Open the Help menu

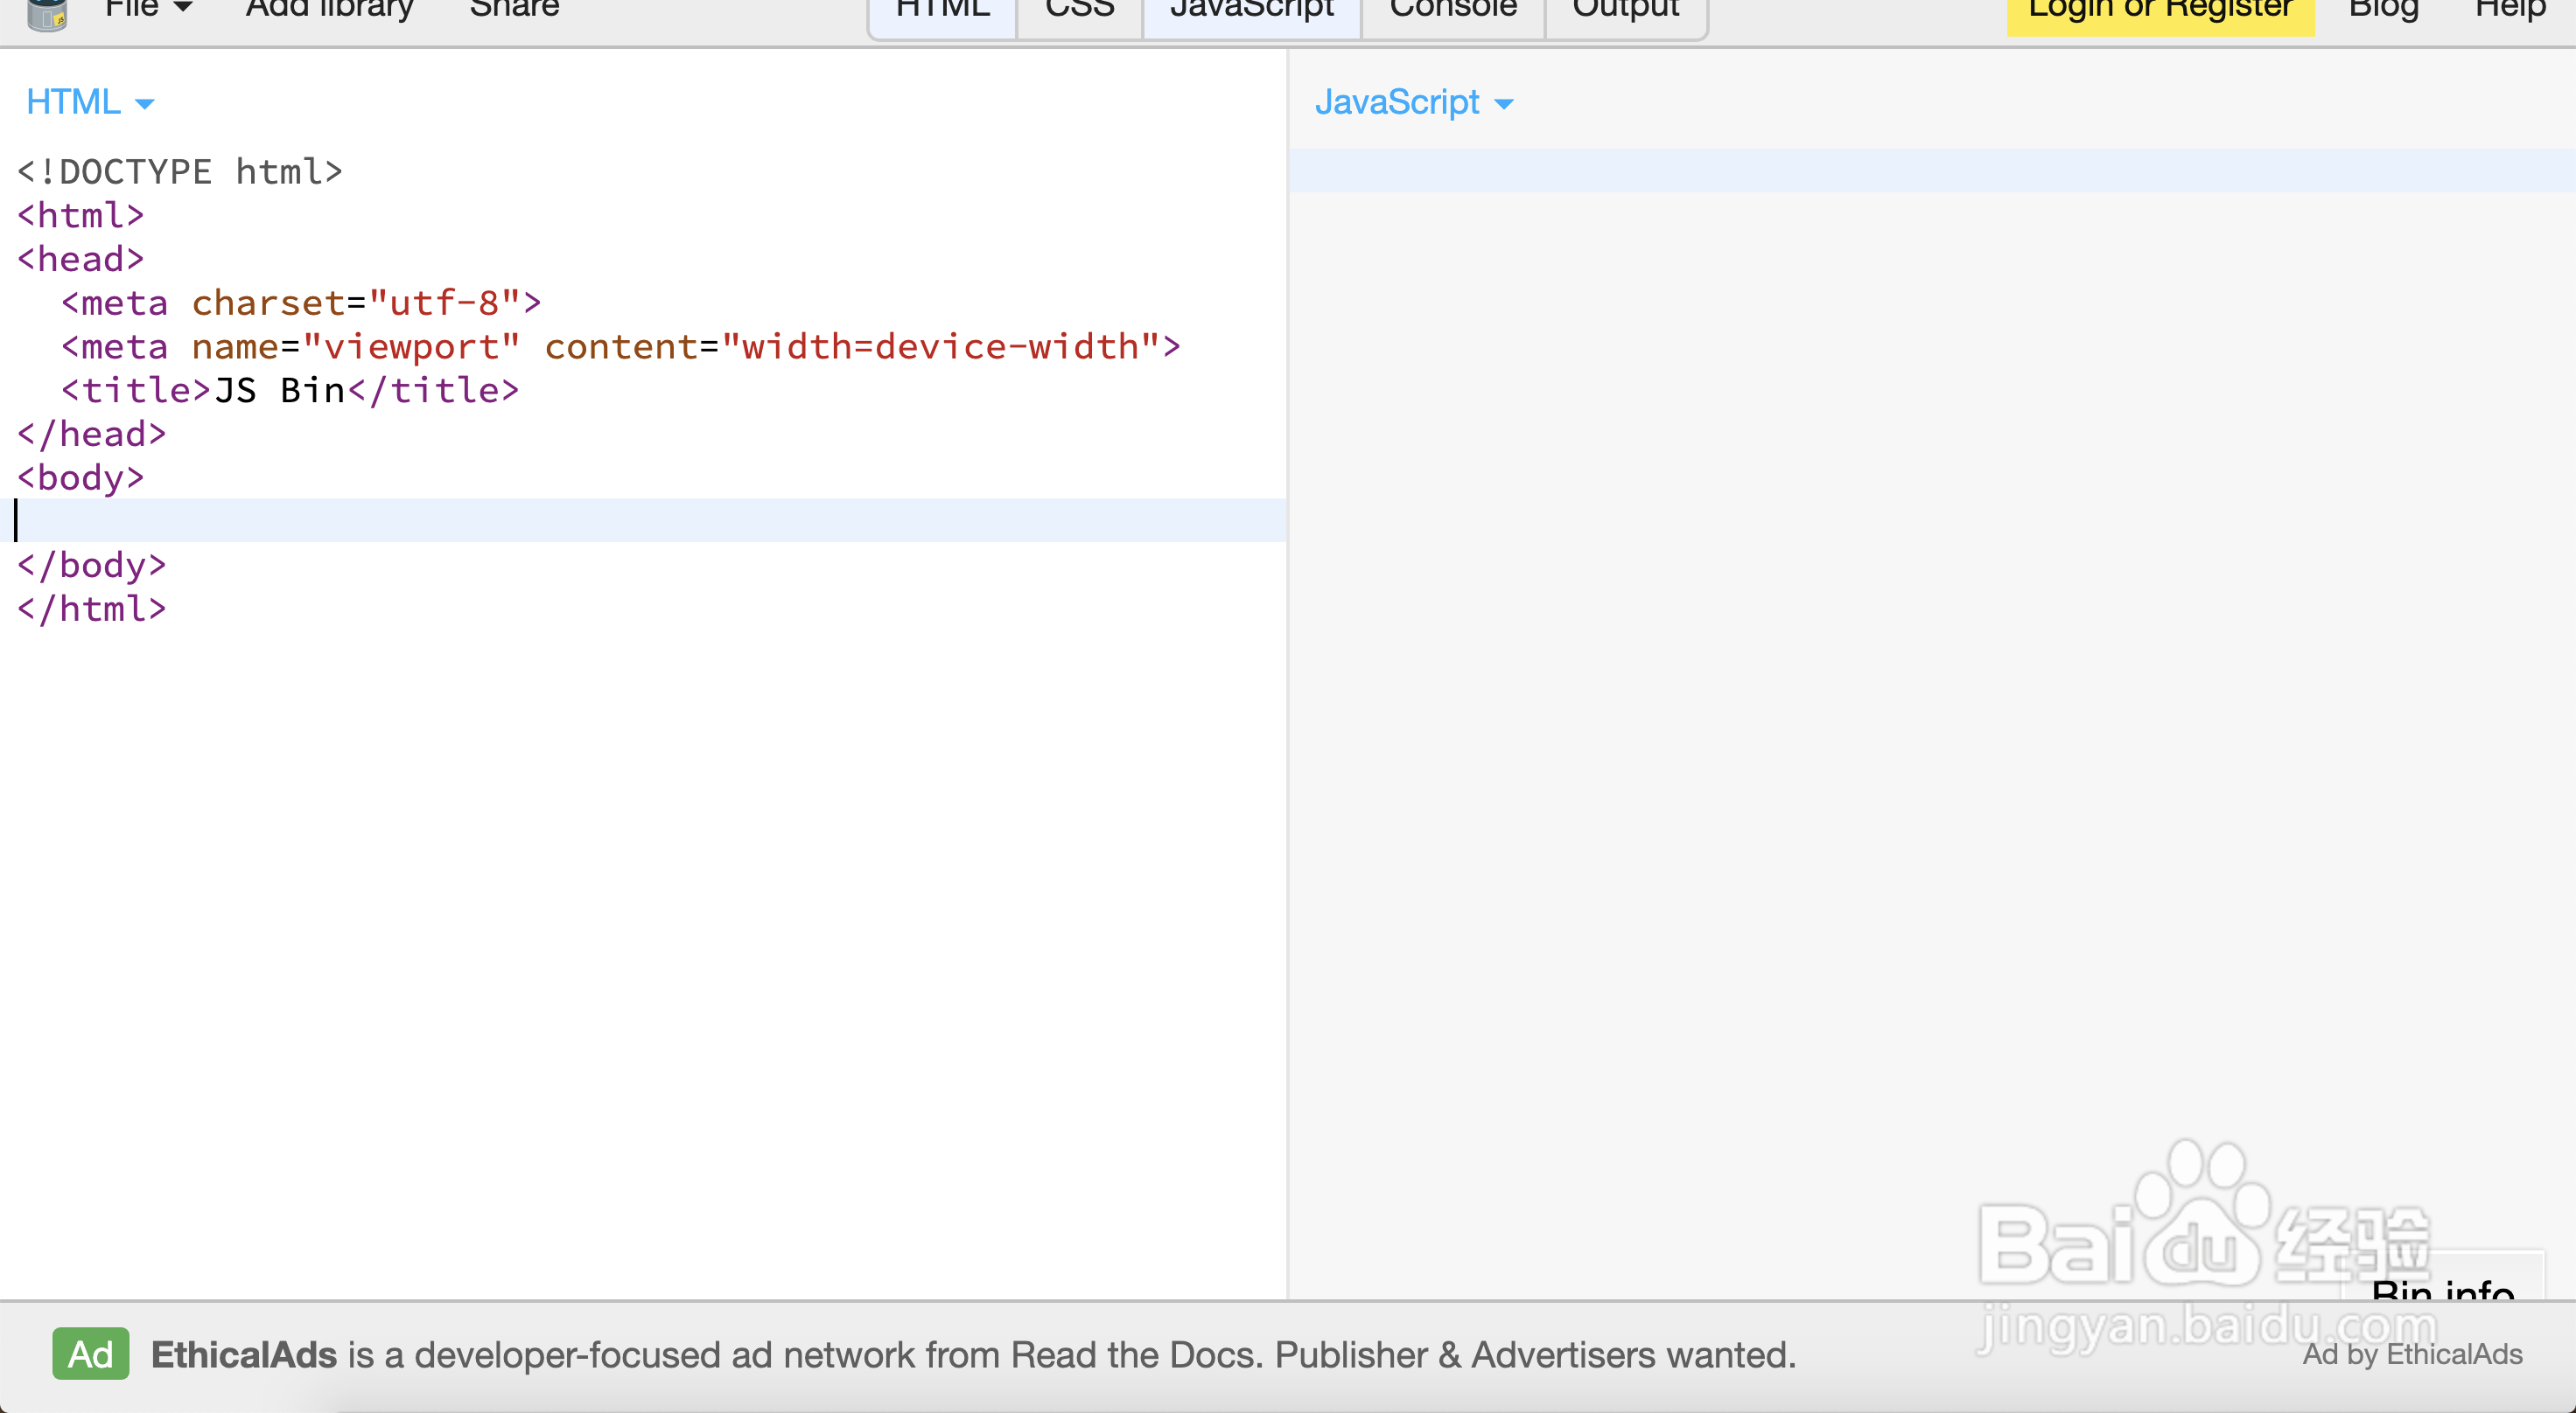[x=2510, y=10]
